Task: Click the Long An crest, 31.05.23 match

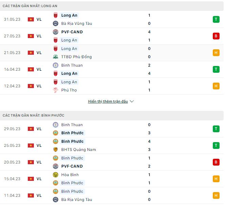Action: click(x=56, y=15)
